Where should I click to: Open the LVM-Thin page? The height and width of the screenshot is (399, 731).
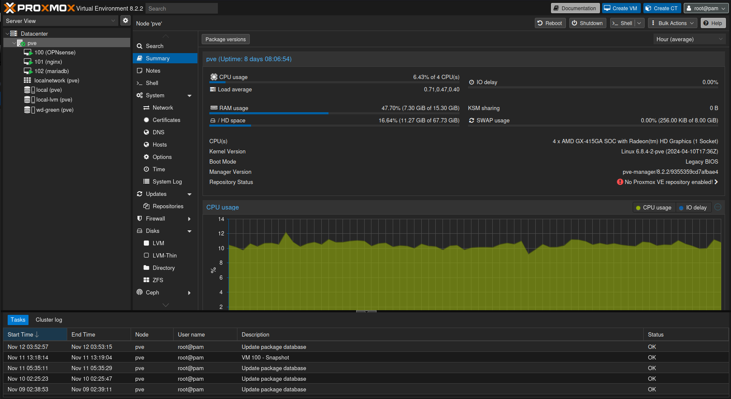tap(165, 255)
